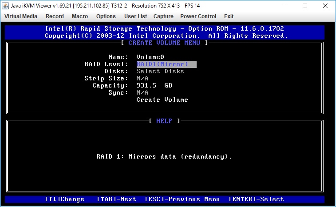The height and width of the screenshot is (207, 336).
Task: Click 'RAID 1: Mirrors data (redundancy).' help text
Action: [164, 157]
